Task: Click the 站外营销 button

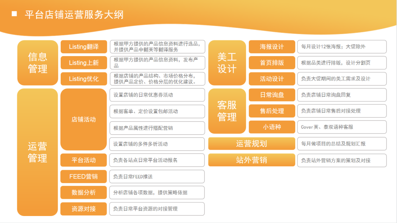Action: pos(252,160)
